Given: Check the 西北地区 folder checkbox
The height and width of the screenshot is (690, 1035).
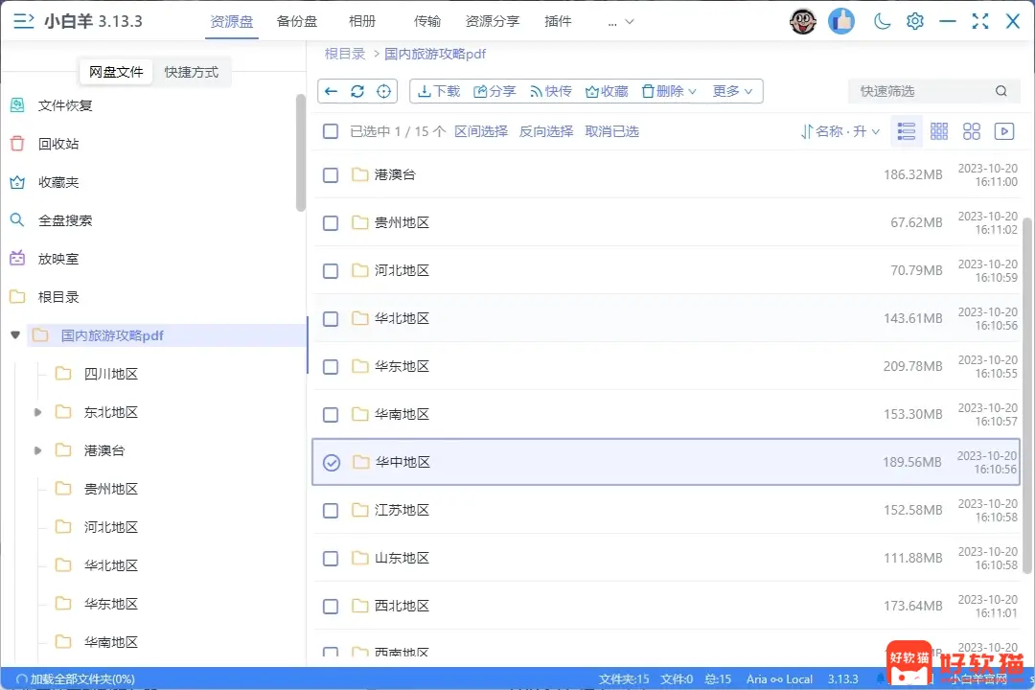Looking at the screenshot, I should [331, 606].
